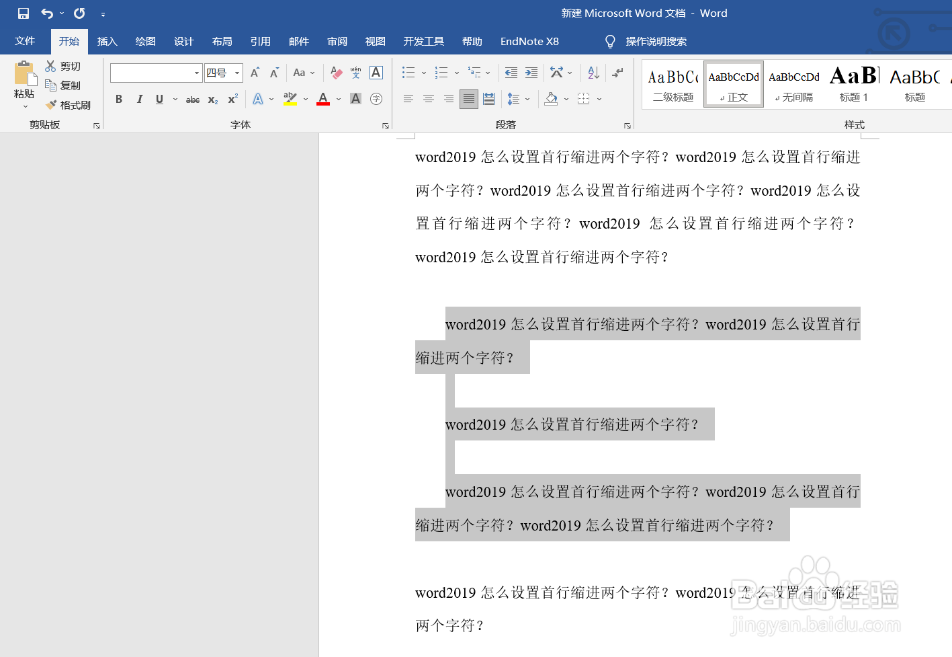Image resolution: width=952 pixels, height=657 pixels.
Task: Switch to the 视图 tab
Action: tap(376, 41)
